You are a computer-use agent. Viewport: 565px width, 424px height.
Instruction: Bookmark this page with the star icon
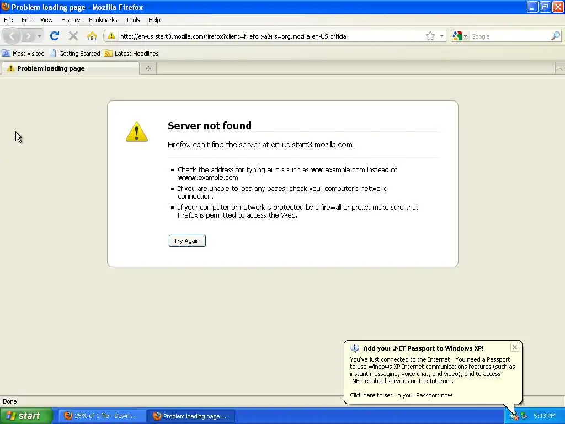[430, 36]
